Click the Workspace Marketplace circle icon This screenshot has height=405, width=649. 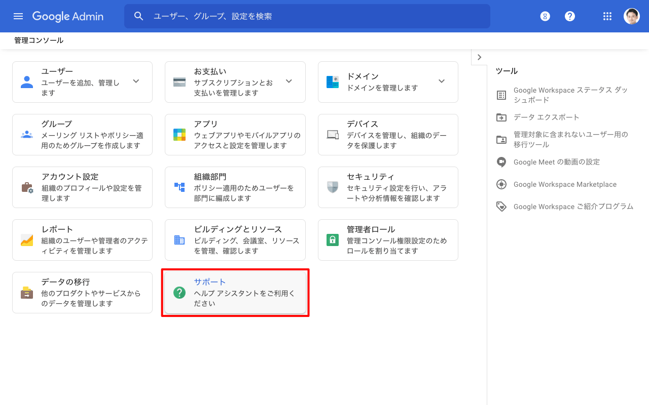click(x=501, y=184)
